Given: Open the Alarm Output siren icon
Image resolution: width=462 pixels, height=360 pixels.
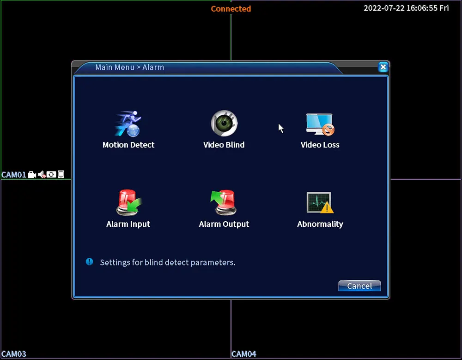Looking at the screenshot, I should point(224,203).
